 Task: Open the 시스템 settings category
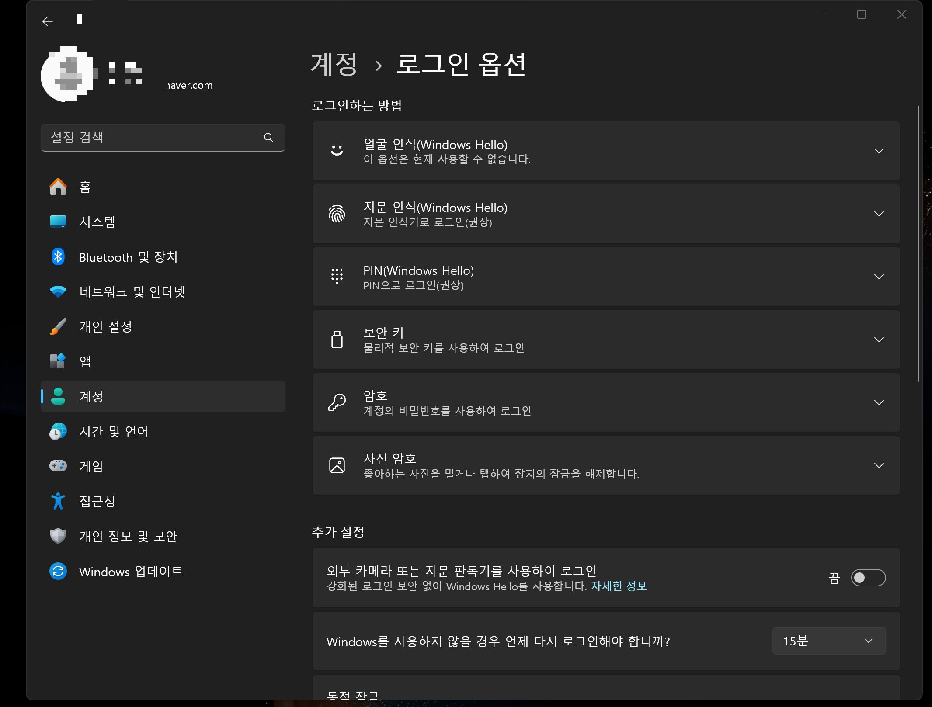point(97,222)
